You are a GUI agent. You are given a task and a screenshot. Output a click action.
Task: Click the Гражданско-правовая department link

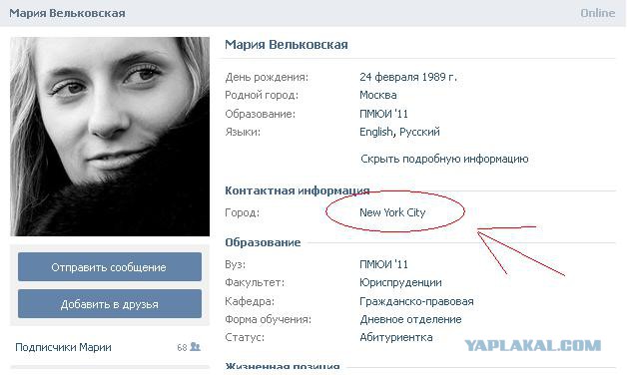click(416, 301)
